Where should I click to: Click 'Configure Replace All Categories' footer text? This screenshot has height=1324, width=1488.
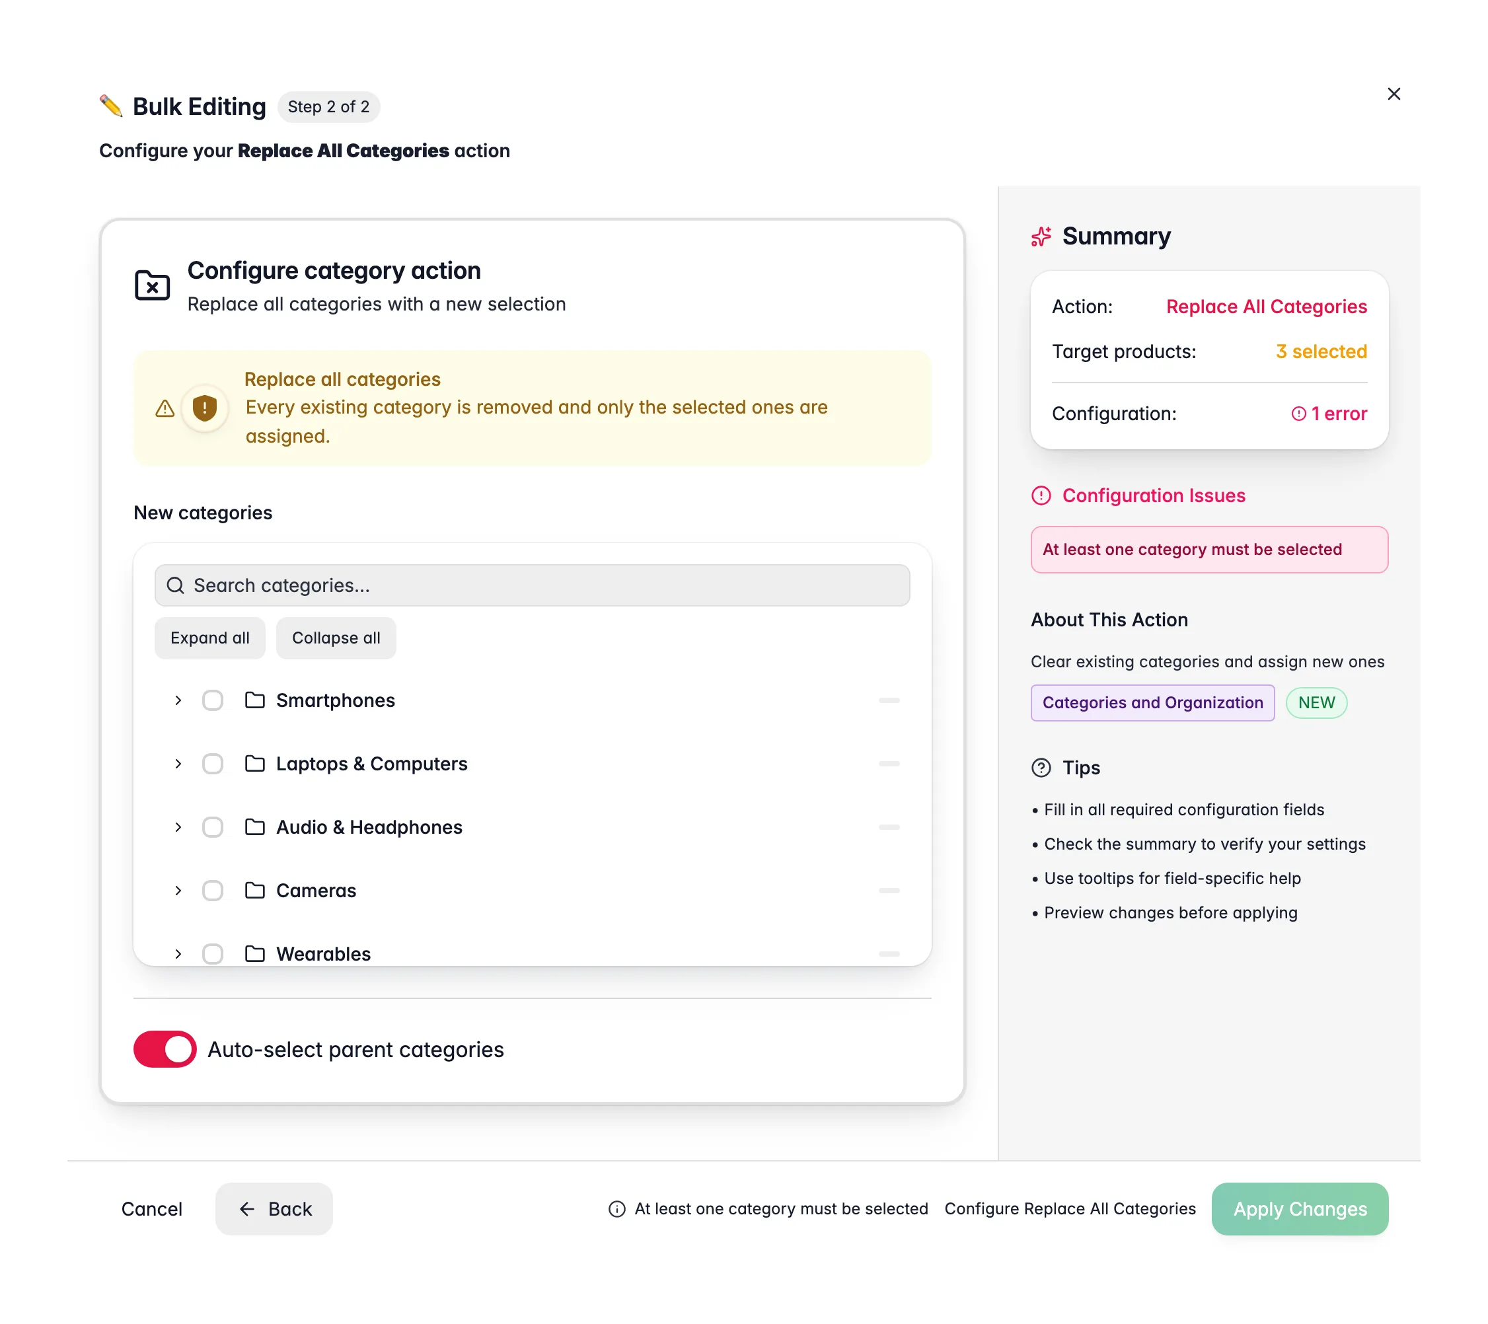pos(1070,1209)
